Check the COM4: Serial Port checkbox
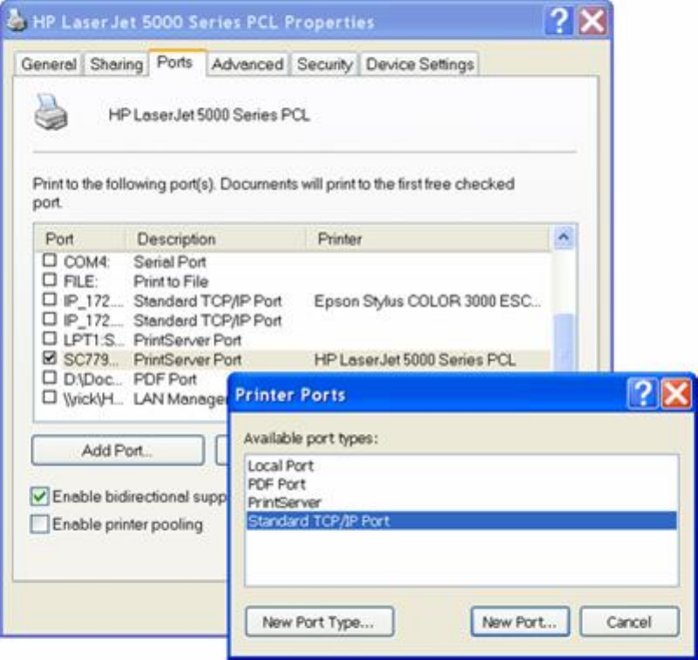This screenshot has width=698, height=660. (50, 260)
